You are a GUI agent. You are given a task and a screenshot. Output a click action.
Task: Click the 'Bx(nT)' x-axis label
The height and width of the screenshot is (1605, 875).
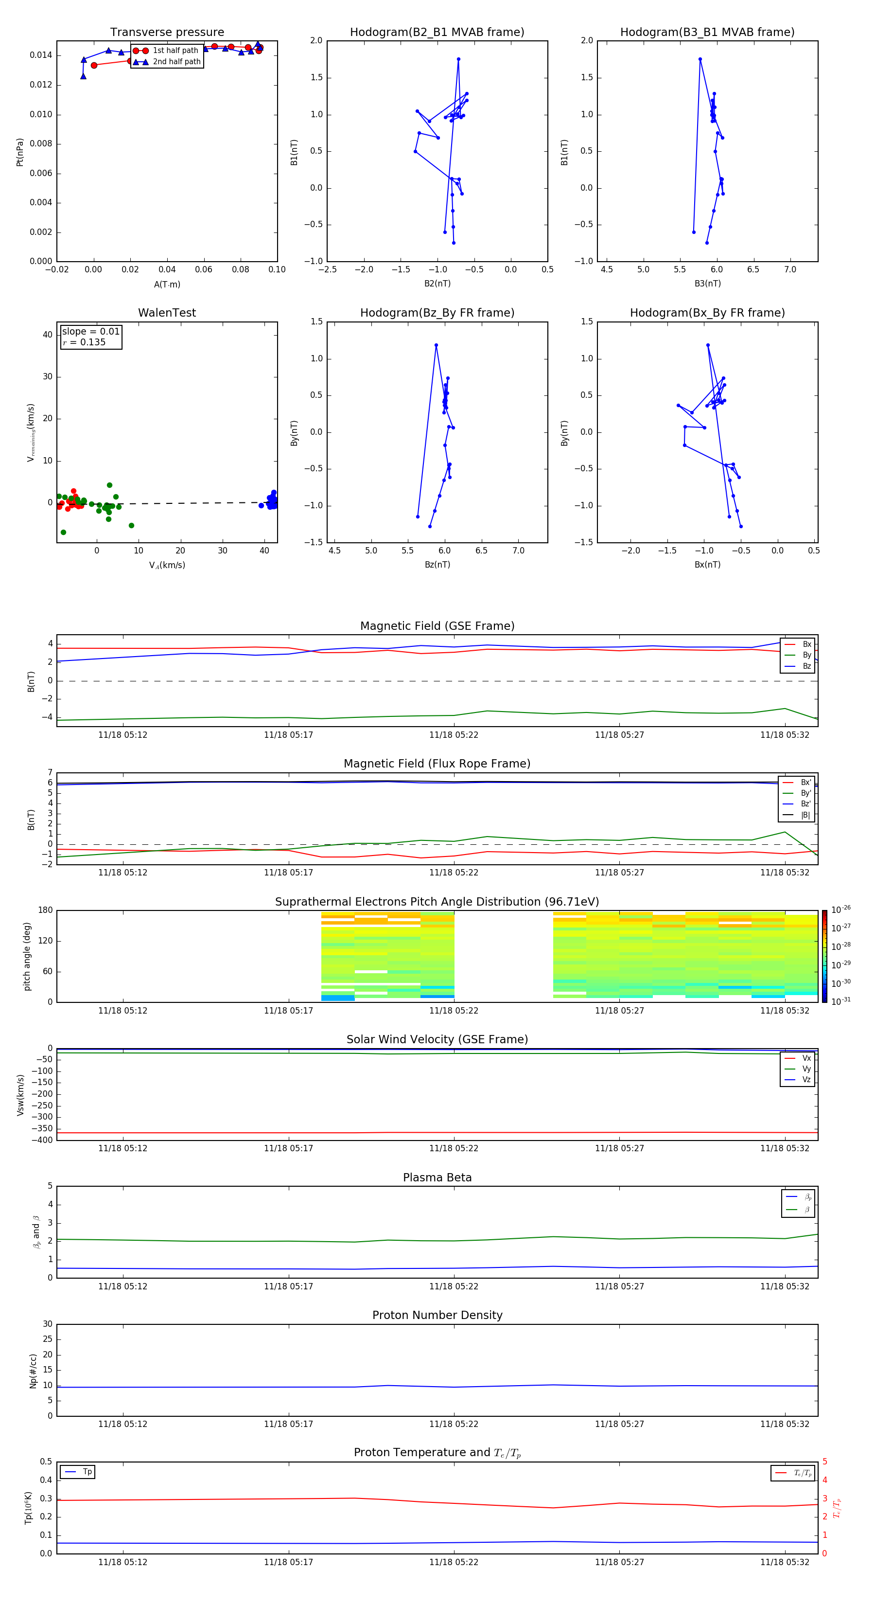[x=707, y=565]
